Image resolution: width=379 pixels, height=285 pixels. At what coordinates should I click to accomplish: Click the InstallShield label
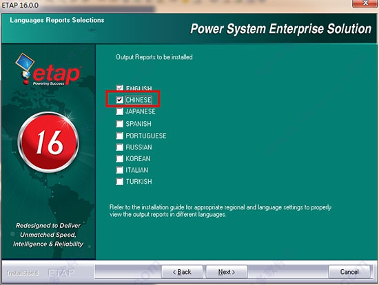pyautogui.click(x=23, y=273)
